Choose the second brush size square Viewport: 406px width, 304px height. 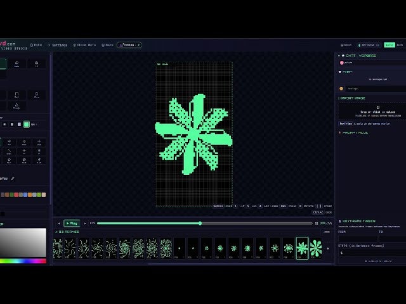click(x=12, y=124)
